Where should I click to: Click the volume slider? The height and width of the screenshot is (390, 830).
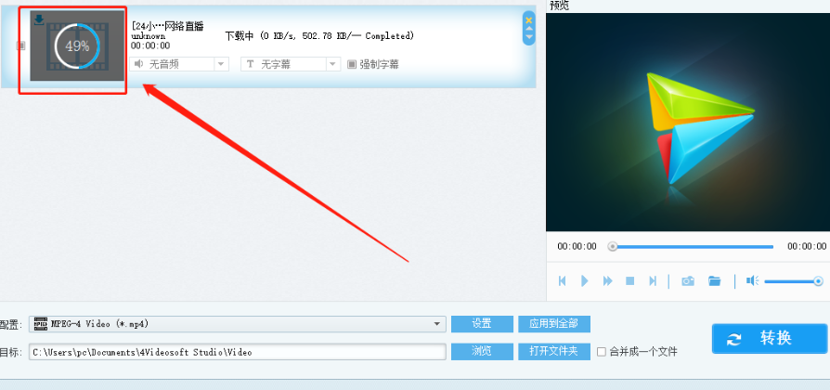coord(794,281)
